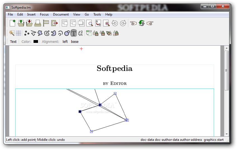The height and width of the screenshot is (150, 237).
Task: Reload document with green arrow icon
Action: point(142,23)
